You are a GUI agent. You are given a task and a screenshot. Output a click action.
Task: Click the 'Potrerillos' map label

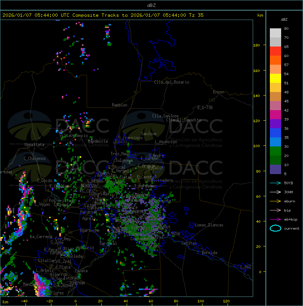click(x=61, y=201)
